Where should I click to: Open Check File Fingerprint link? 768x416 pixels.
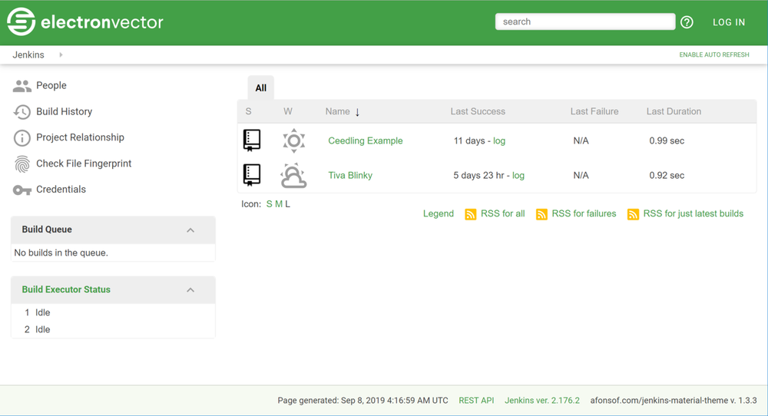(84, 163)
